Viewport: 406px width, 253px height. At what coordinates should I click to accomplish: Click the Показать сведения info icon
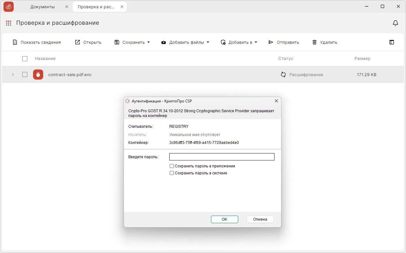click(15, 42)
